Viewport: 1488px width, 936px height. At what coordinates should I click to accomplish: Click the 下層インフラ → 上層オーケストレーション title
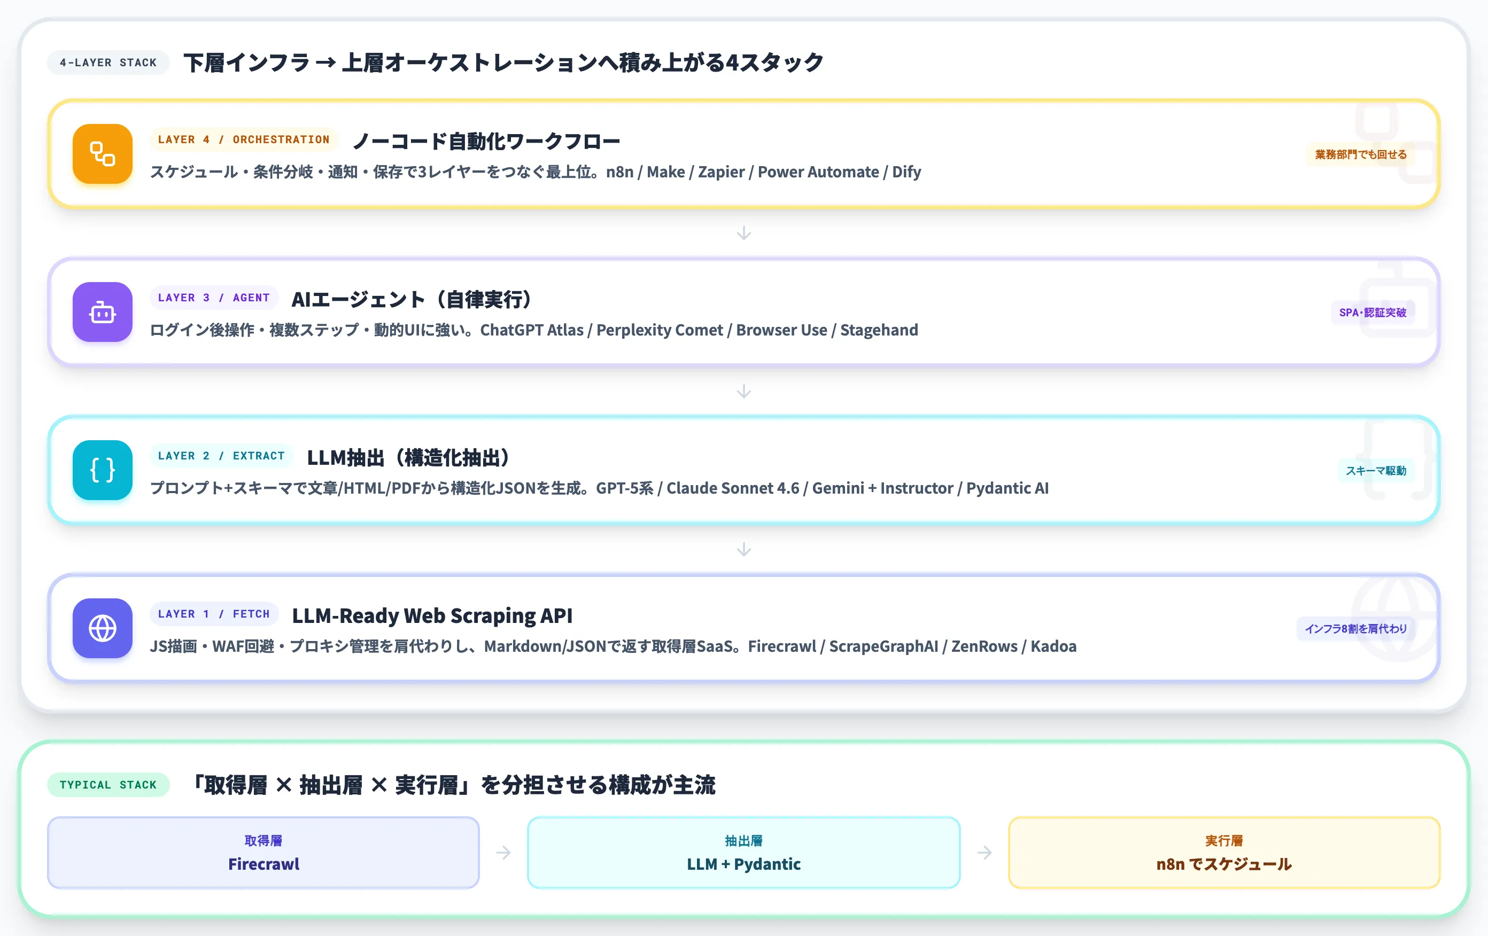[503, 63]
